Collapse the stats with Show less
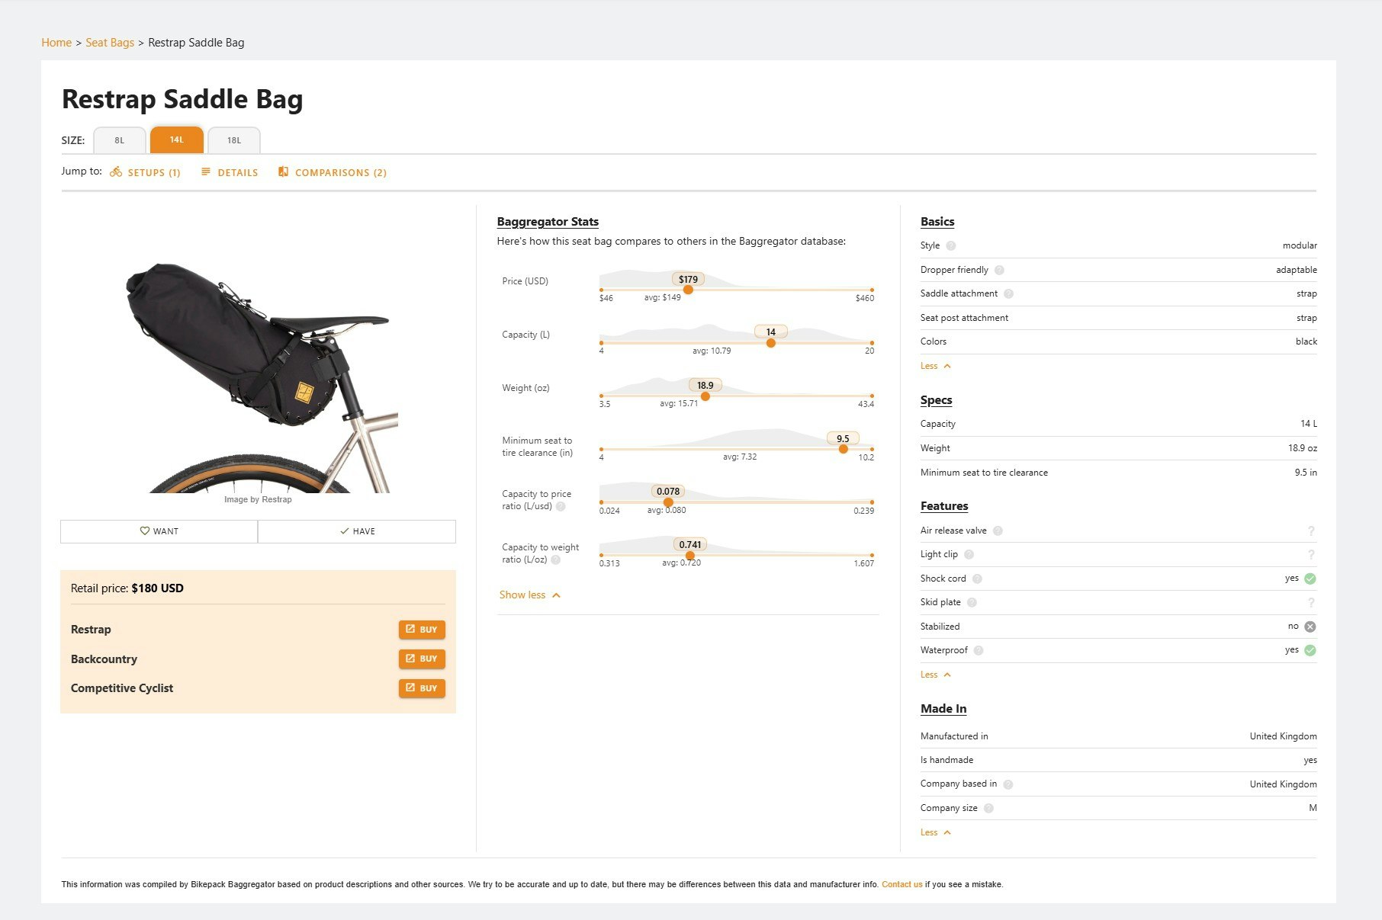 click(529, 595)
